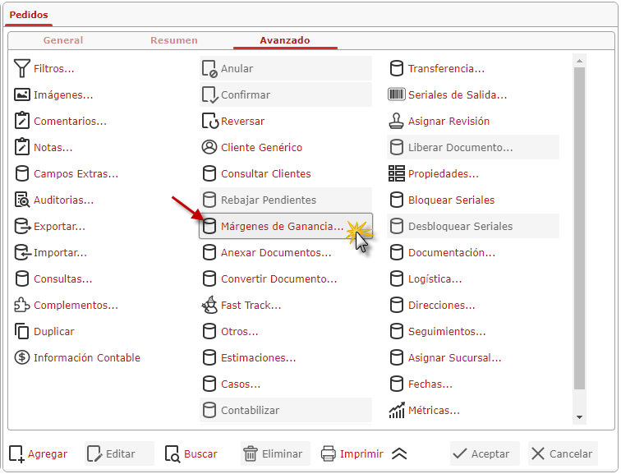Open Convertir Documento option
This screenshot has height=474, width=621.
[x=286, y=278]
